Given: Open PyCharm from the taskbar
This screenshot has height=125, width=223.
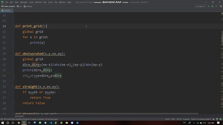Looking at the screenshot, I should coord(24,123).
